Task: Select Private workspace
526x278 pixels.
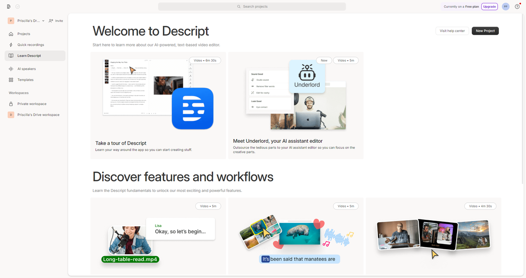Action: (x=35, y=104)
